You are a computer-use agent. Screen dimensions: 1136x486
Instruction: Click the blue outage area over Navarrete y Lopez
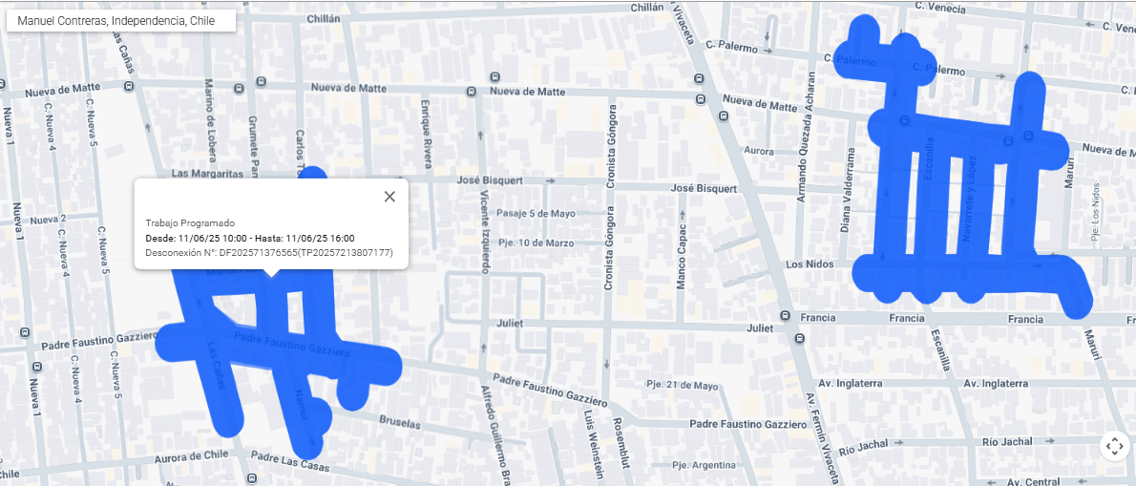(973, 210)
